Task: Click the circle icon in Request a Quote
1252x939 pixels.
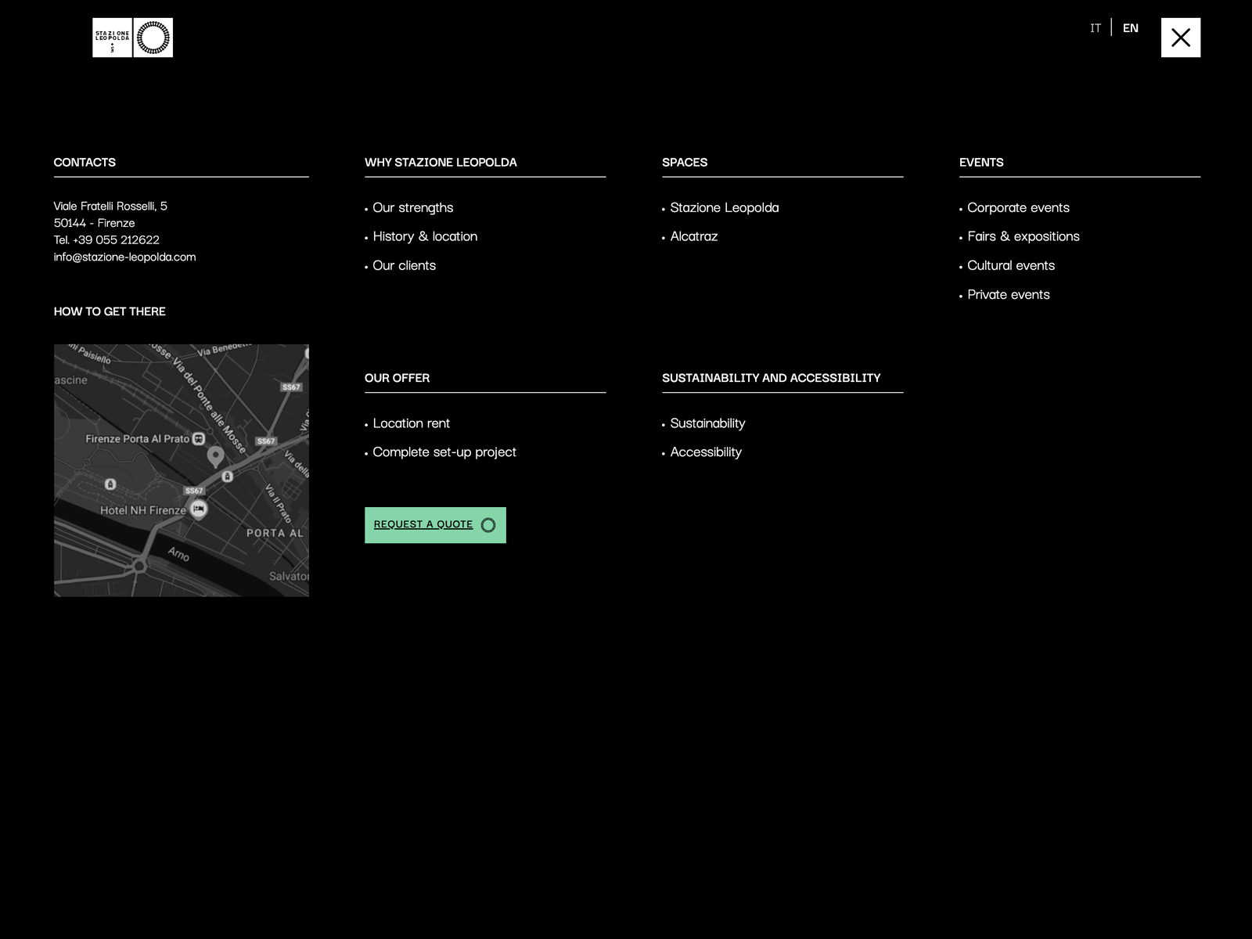Action: click(x=488, y=525)
